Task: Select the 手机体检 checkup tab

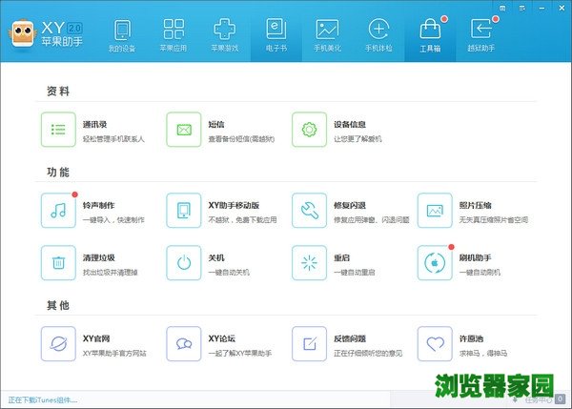Action: pyautogui.click(x=378, y=36)
